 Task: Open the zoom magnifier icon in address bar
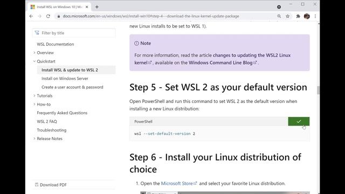279,16
